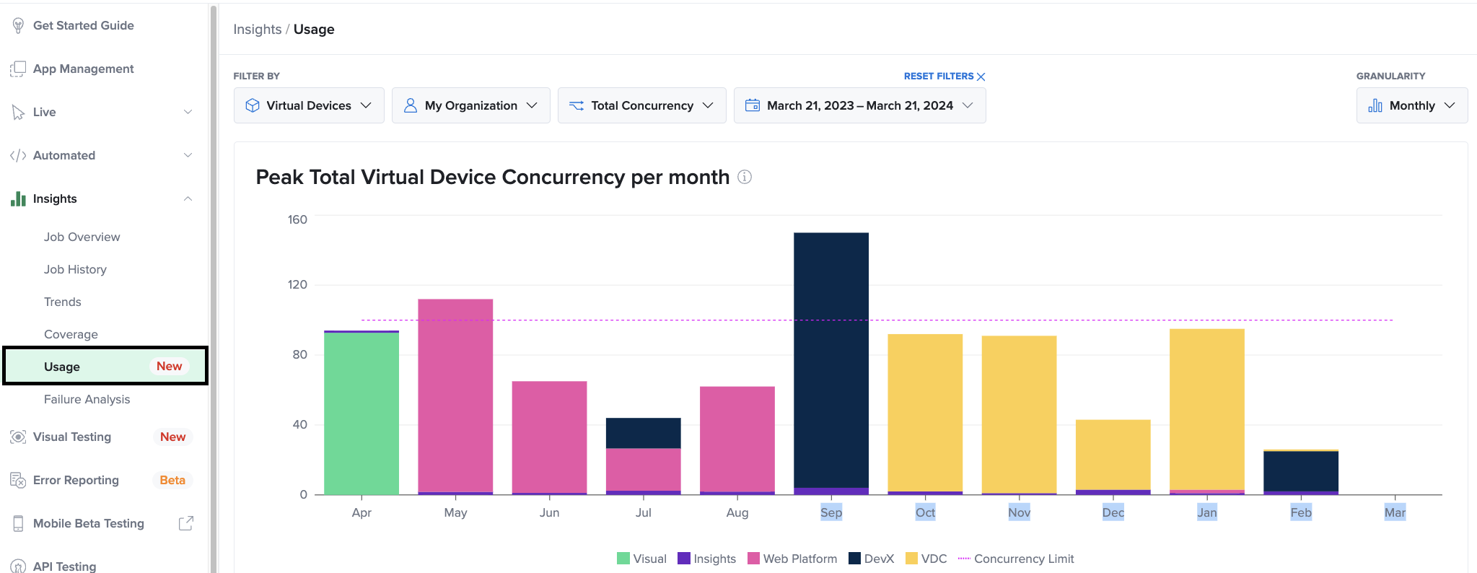This screenshot has height=573, width=1477.
Task: Click the API Testing sidebar icon
Action: click(x=18, y=567)
